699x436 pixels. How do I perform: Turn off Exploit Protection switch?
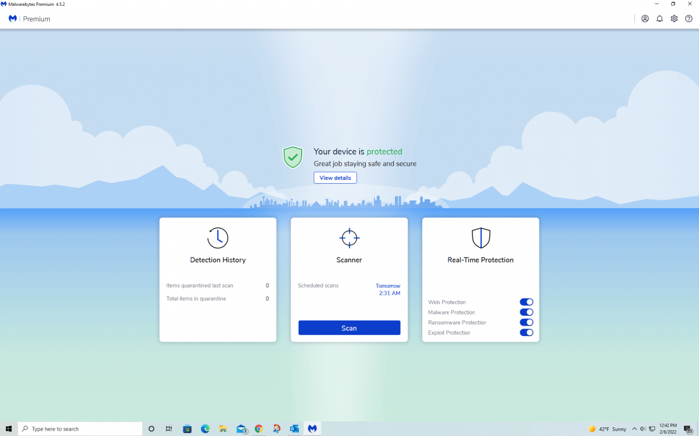[527, 333]
